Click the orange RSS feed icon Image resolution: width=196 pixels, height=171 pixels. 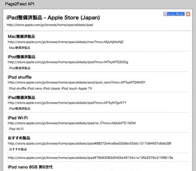pos(188,14)
